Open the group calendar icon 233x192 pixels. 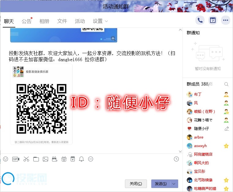click(x=213, y=20)
